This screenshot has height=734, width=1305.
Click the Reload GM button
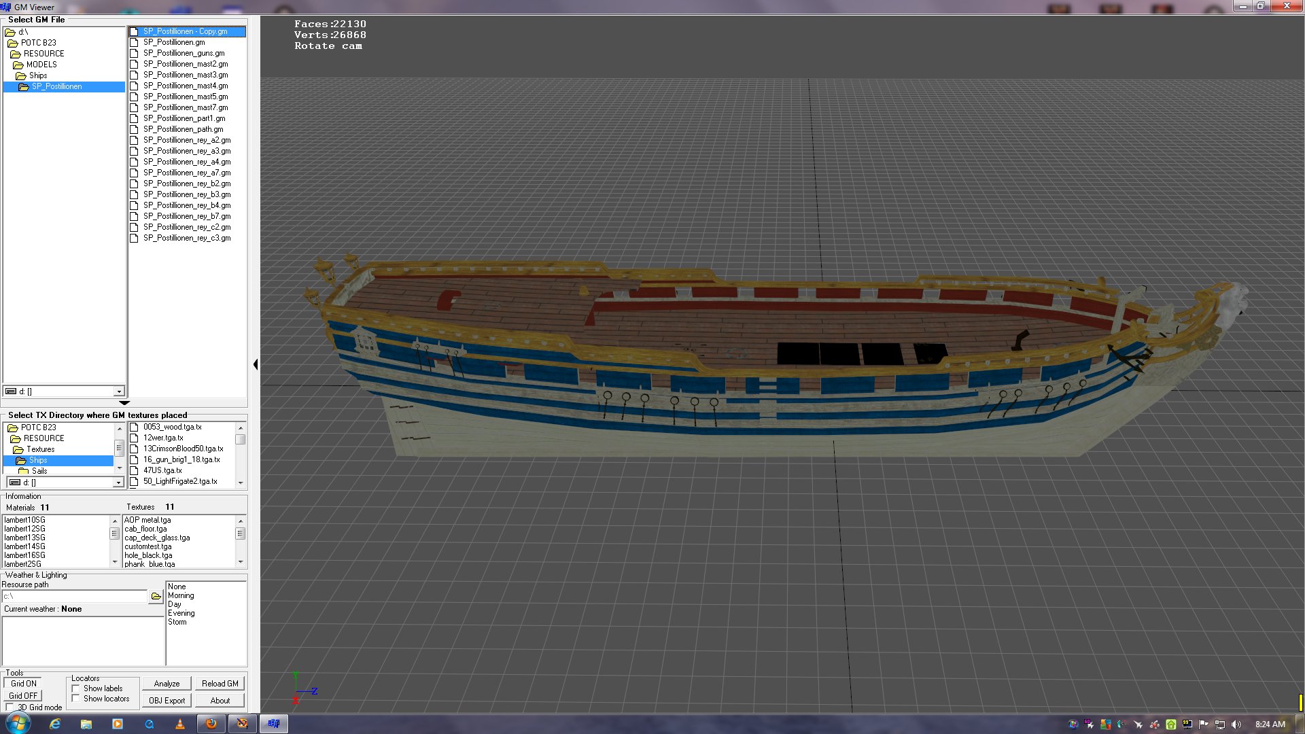220,684
